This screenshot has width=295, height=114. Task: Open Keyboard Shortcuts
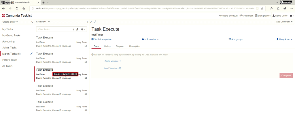point(228,16)
